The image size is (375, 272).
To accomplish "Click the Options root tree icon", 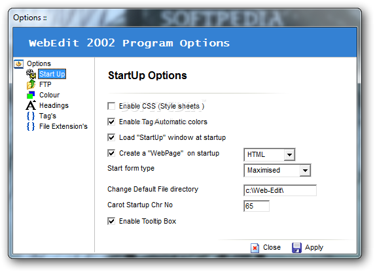I will click(x=19, y=64).
